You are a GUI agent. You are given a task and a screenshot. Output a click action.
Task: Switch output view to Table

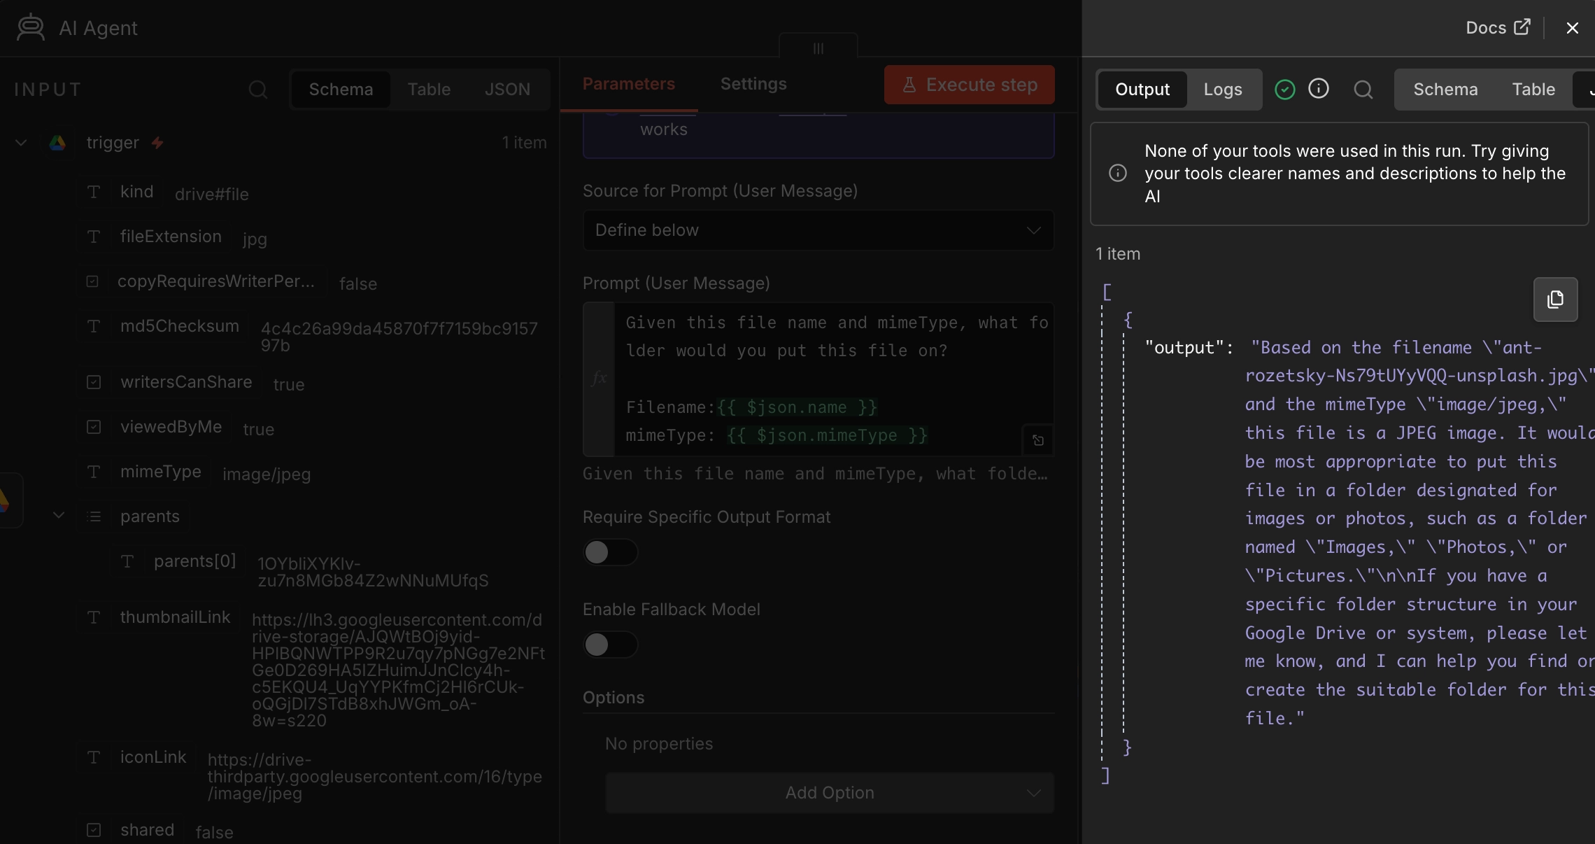(x=1533, y=90)
